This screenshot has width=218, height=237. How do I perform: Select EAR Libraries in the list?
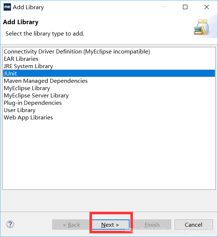[x=109, y=59]
